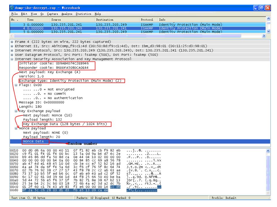Viewport: 277px width, 207px height.
Task: Collapse the Nonce payload node
Action: pos(16,129)
